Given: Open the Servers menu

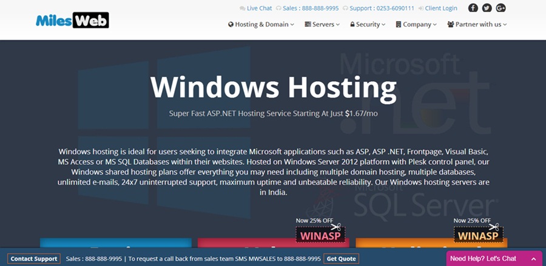Looking at the screenshot, I should 323,24.
